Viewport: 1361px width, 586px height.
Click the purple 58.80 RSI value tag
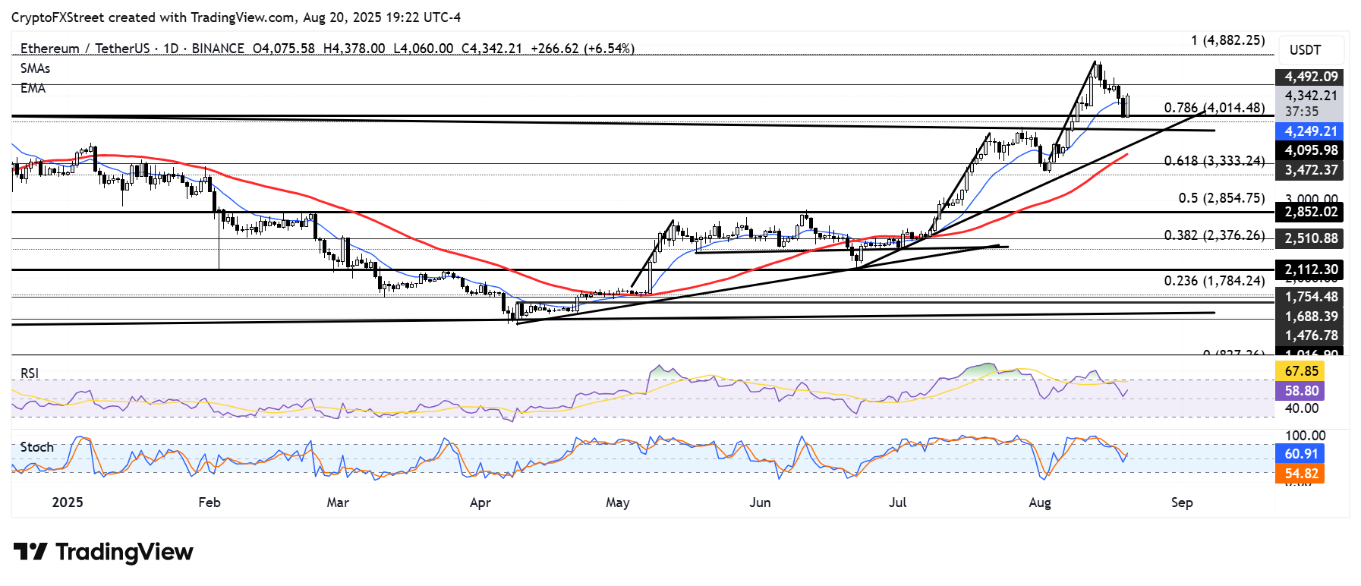tap(1301, 391)
